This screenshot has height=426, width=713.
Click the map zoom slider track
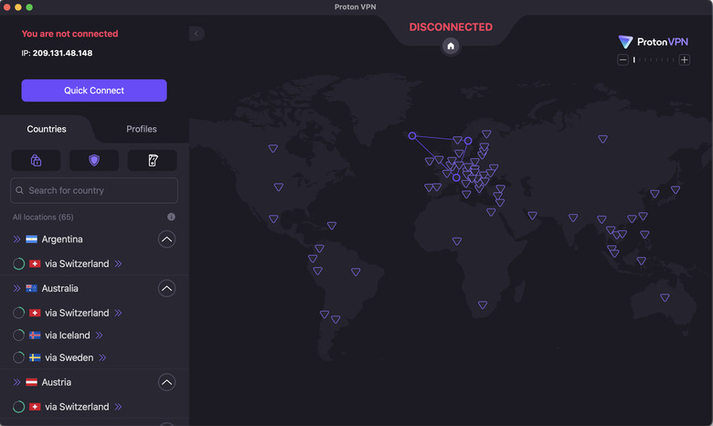pos(654,59)
